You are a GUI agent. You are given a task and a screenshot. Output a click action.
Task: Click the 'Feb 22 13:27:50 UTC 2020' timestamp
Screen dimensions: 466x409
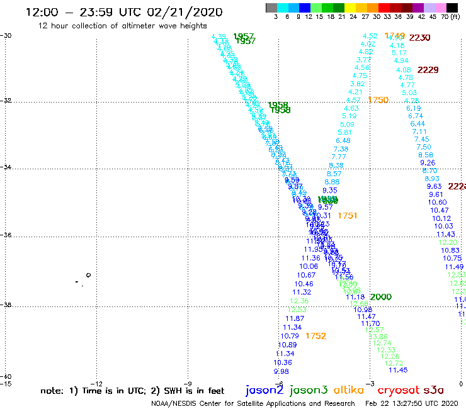[412, 404]
